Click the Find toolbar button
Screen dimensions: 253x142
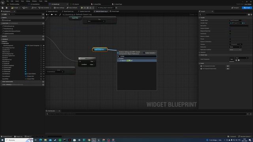click(34, 8)
